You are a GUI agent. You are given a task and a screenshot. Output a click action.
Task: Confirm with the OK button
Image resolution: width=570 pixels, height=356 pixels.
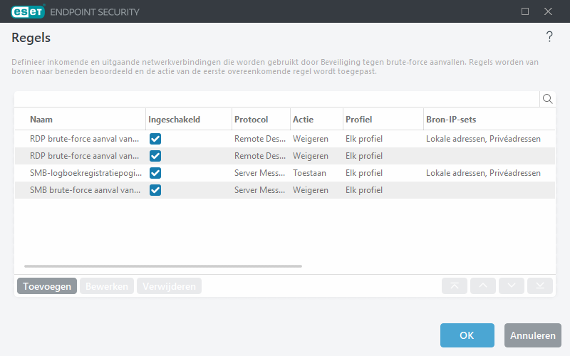click(467, 335)
